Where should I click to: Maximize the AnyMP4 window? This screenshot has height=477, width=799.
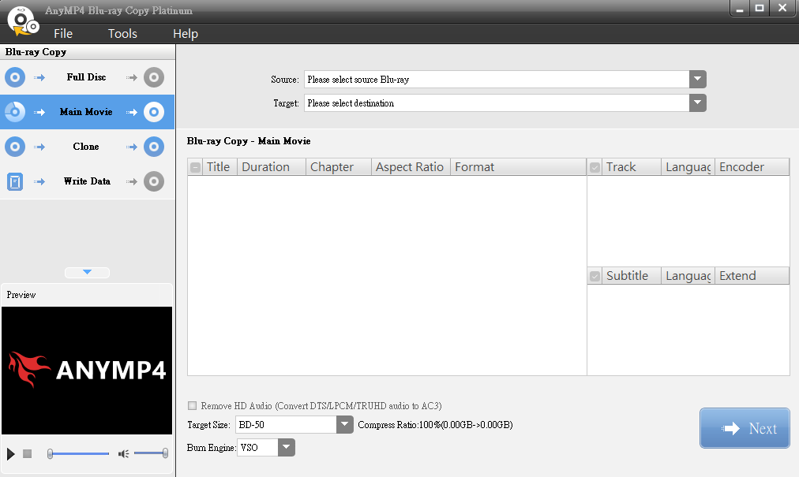tap(760, 8)
